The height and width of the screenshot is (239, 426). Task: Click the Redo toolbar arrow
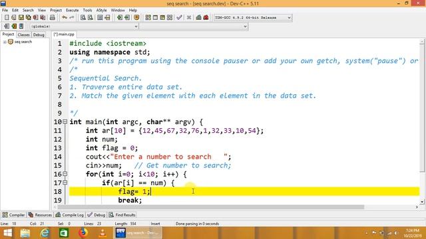pyautogui.click(x=72, y=18)
